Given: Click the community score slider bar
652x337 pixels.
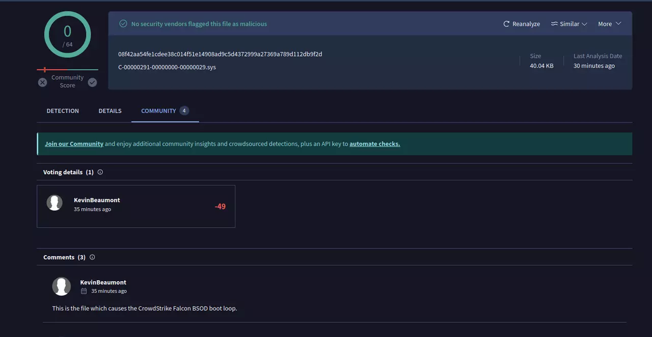Looking at the screenshot, I should click(x=67, y=70).
